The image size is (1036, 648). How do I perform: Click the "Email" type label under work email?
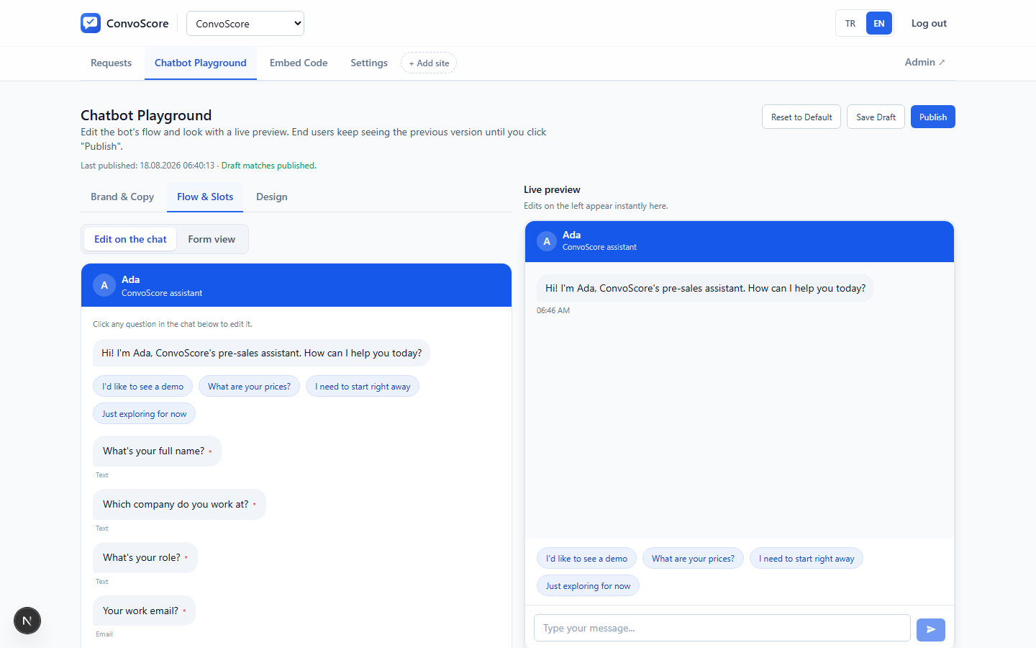click(x=104, y=634)
